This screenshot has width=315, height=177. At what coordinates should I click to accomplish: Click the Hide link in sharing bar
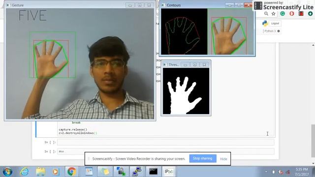point(223,159)
